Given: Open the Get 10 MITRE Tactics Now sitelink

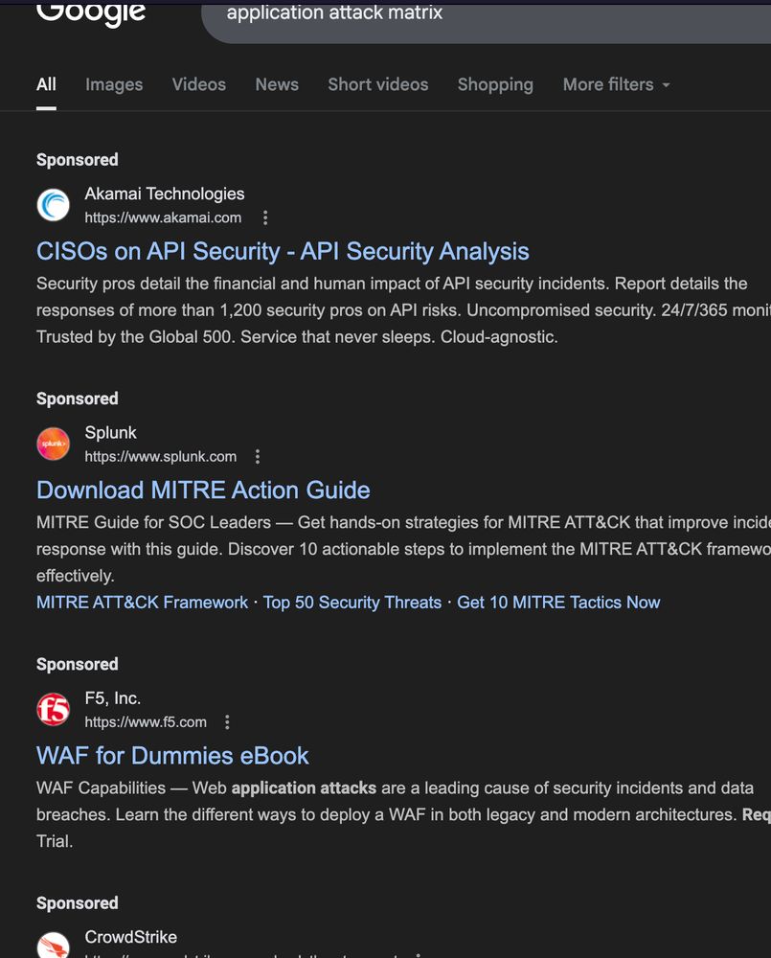Looking at the screenshot, I should tap(558, 603).
